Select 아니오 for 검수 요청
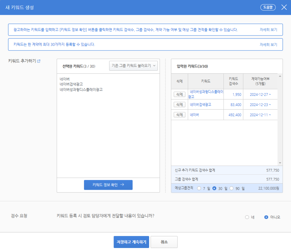 pos(266,217)
